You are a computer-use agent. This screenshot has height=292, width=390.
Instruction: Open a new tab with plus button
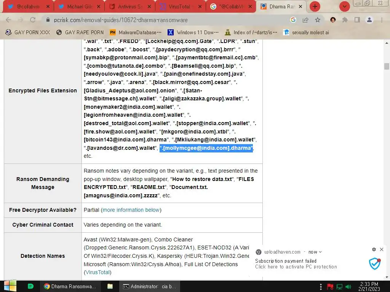tap(315, 6)
